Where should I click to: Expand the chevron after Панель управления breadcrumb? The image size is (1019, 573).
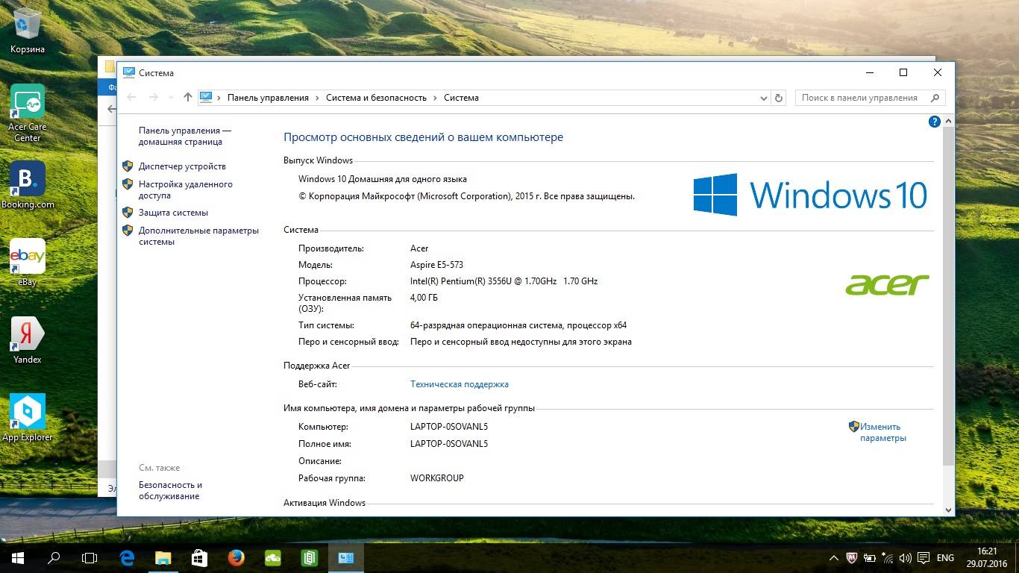click(x=317, y=98)
